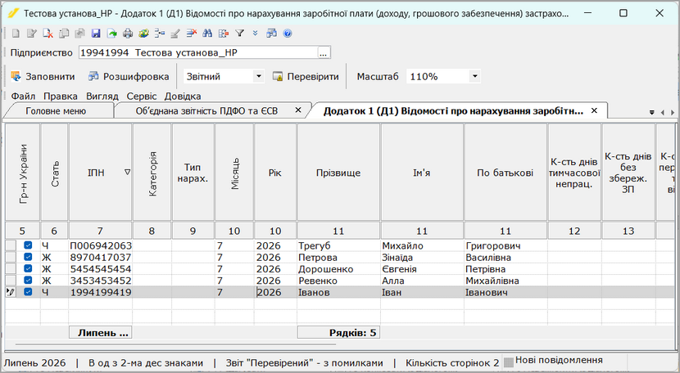Toggle the checkbox in Іванов row
The width and height of the screenshot is (680, 373).
[28, 292]
